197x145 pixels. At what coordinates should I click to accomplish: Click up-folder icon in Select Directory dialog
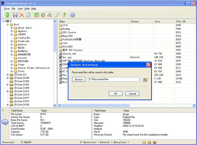point(145,80)
